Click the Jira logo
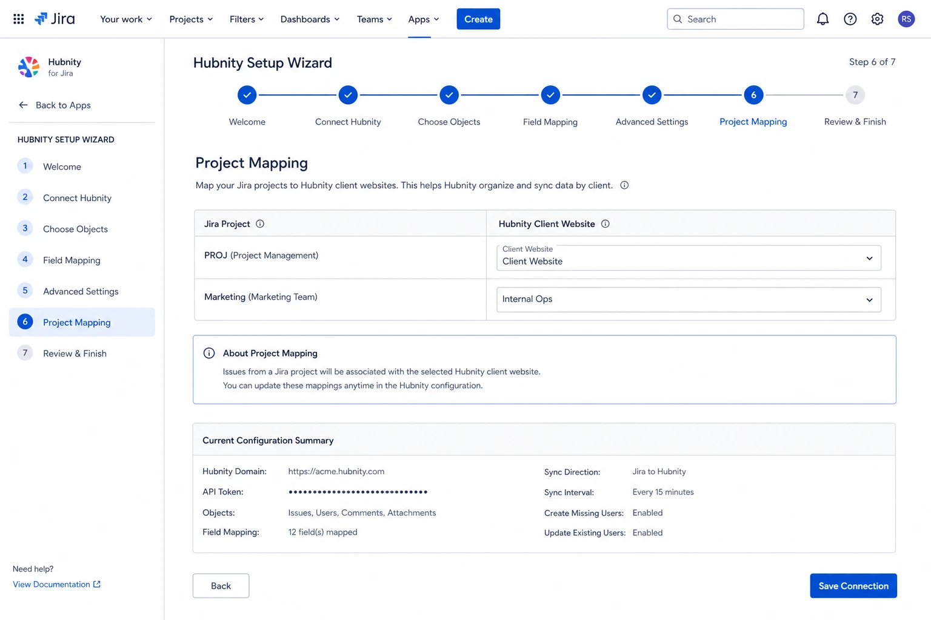 tap(55, 19)
